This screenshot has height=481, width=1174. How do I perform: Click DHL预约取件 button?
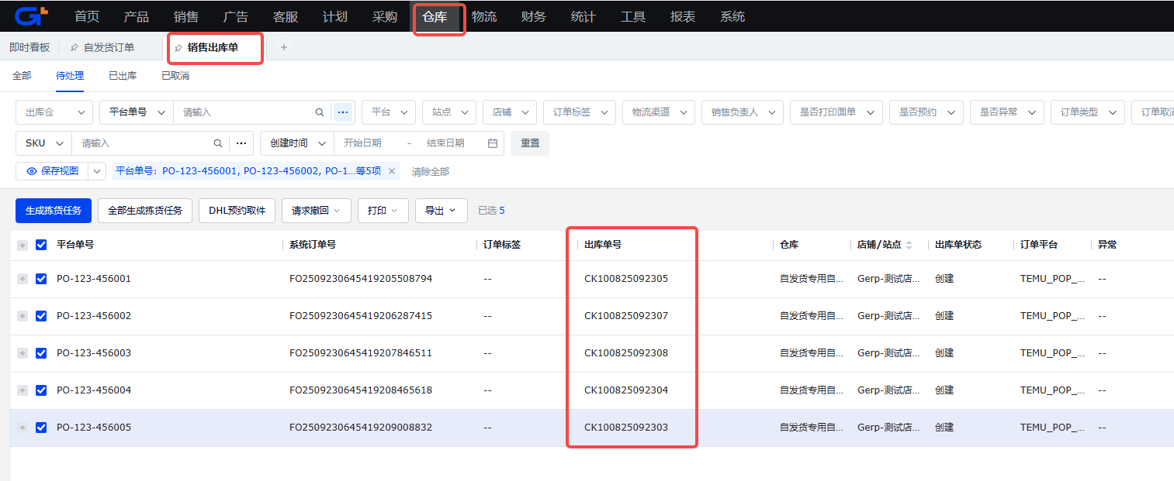tap(237, 211)
